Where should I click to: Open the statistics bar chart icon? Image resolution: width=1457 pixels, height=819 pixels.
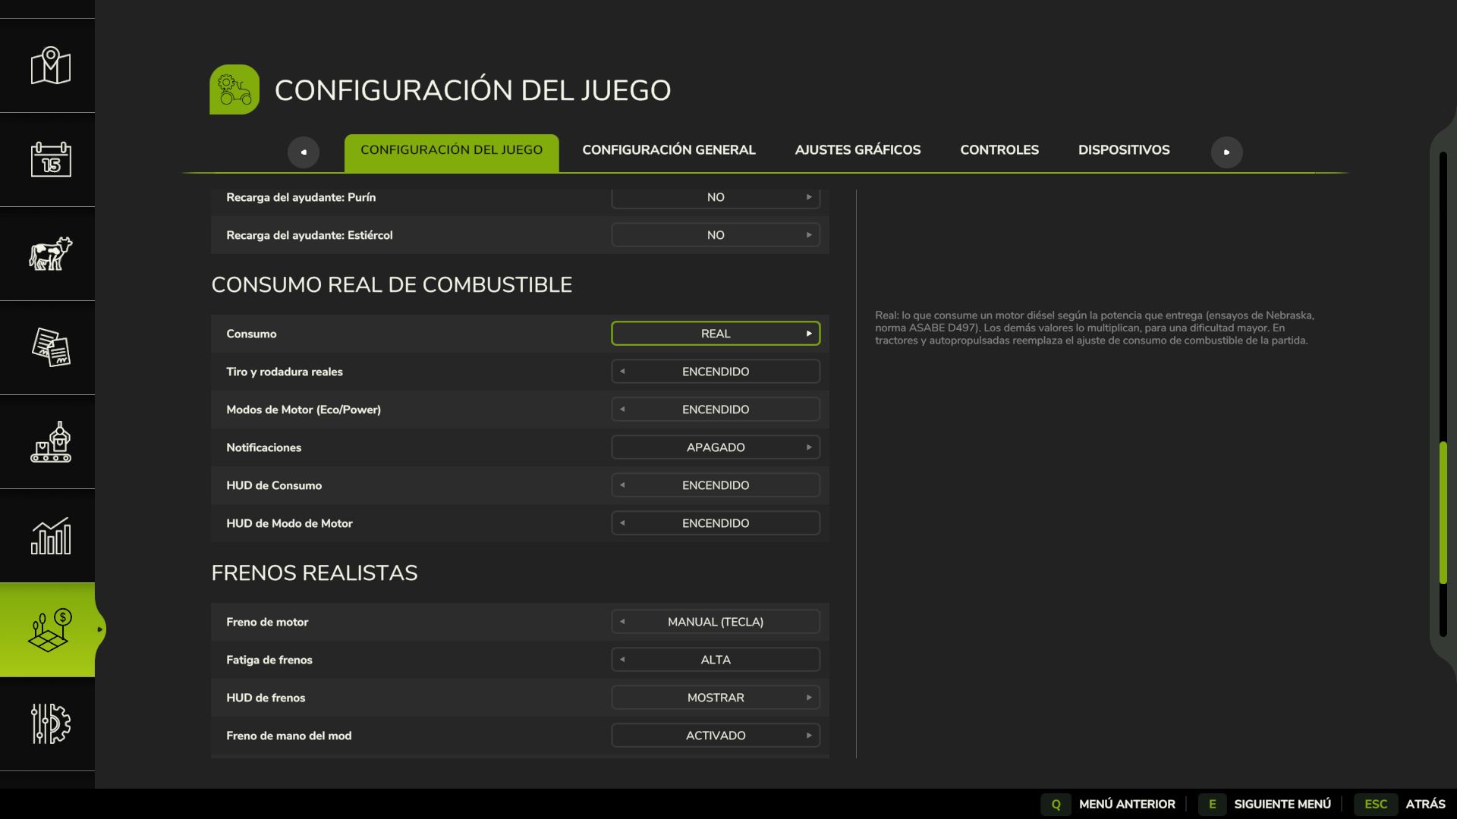tap(50, 536)
